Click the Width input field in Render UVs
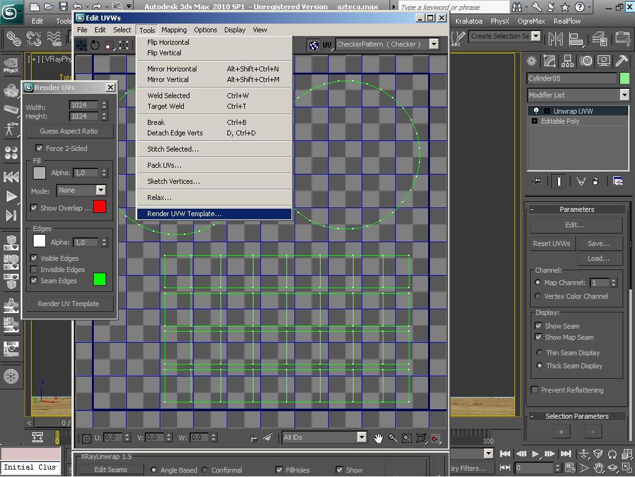Image resolution: width=635 pixels, height=477 pixels. [83, 105]
